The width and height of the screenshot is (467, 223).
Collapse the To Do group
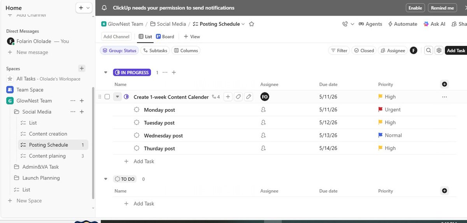point(105,179)
